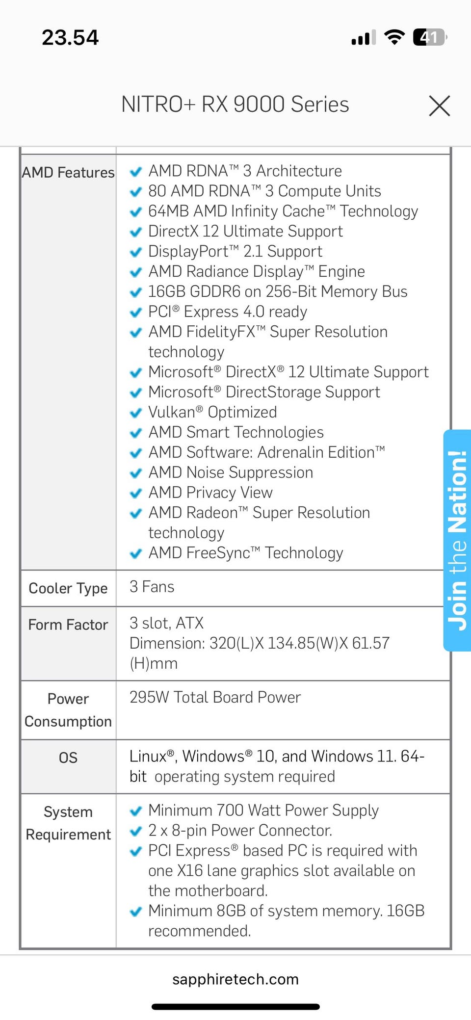
Task: Tap the sapphiretech.com address bar
Action: click(235, 979)
